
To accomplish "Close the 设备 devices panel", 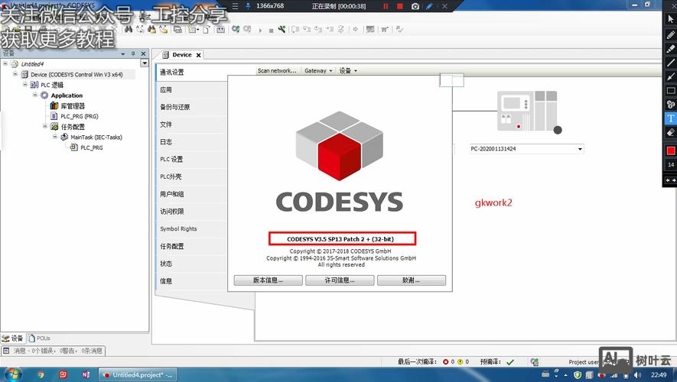I will click(143, 54).
